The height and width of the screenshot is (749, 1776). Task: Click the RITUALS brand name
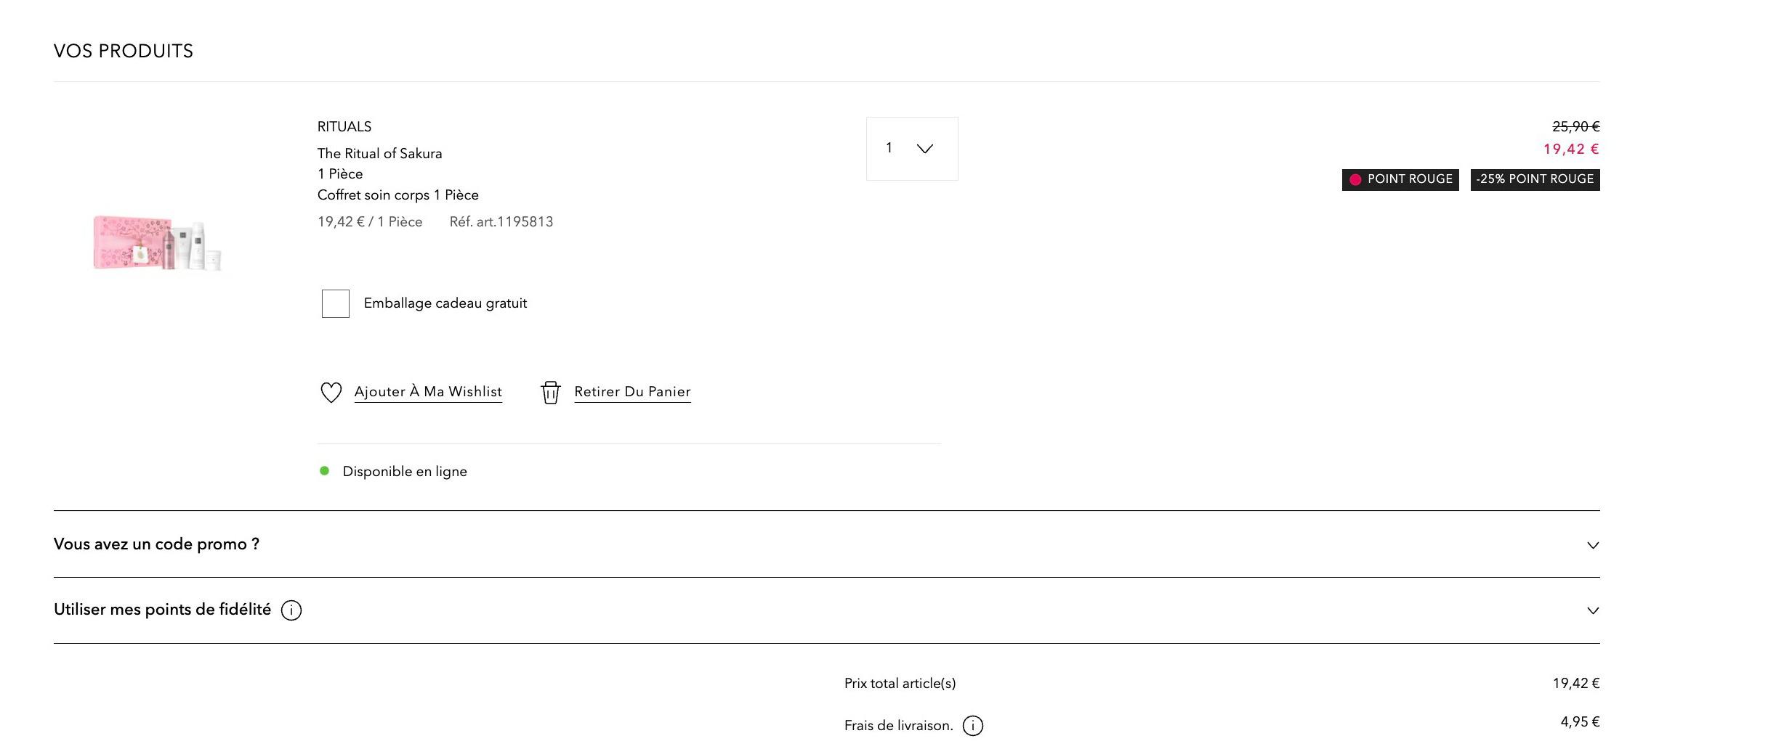click(x=344, y=127)
